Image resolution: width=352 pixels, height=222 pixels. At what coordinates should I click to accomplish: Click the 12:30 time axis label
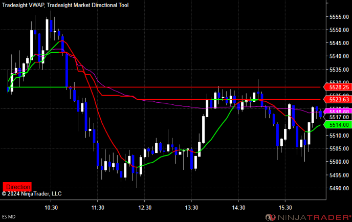point(145,208)
